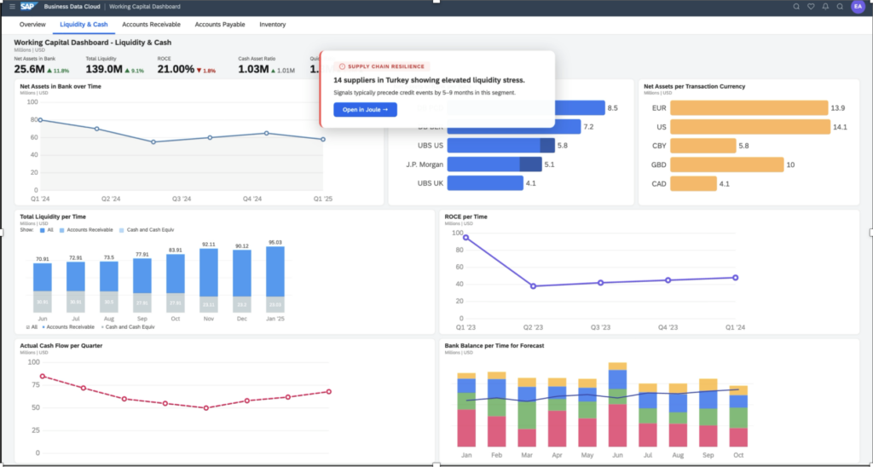The image size is (873, 467).
Task: Click the Supply Chain Resilience alert icon
Action: [342, 66]
